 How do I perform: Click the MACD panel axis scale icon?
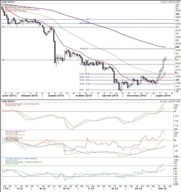click(175, 129)
